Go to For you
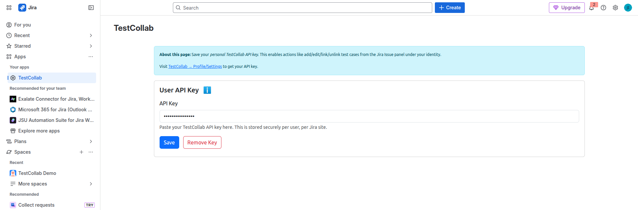 [51, 25]
